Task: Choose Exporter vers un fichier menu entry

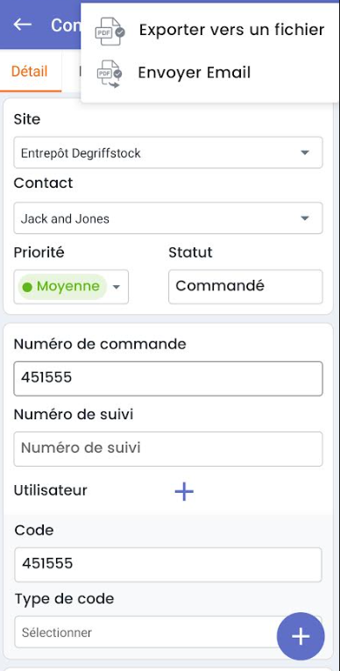Action: point(209,31)
